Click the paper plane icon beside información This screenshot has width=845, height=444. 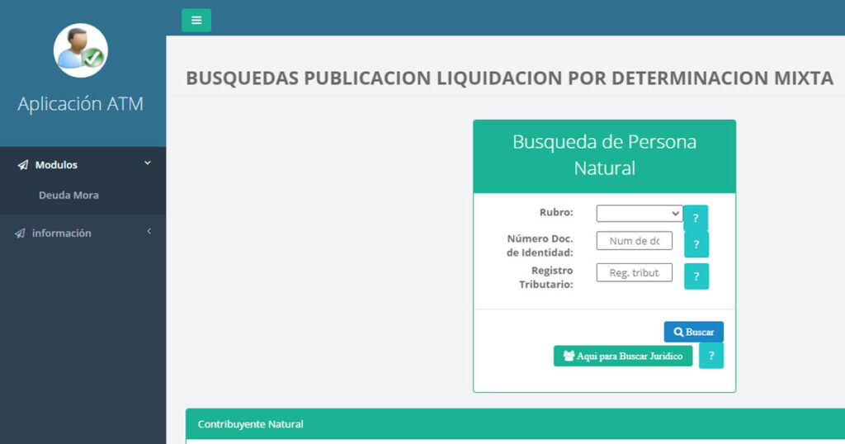[20, 234]
